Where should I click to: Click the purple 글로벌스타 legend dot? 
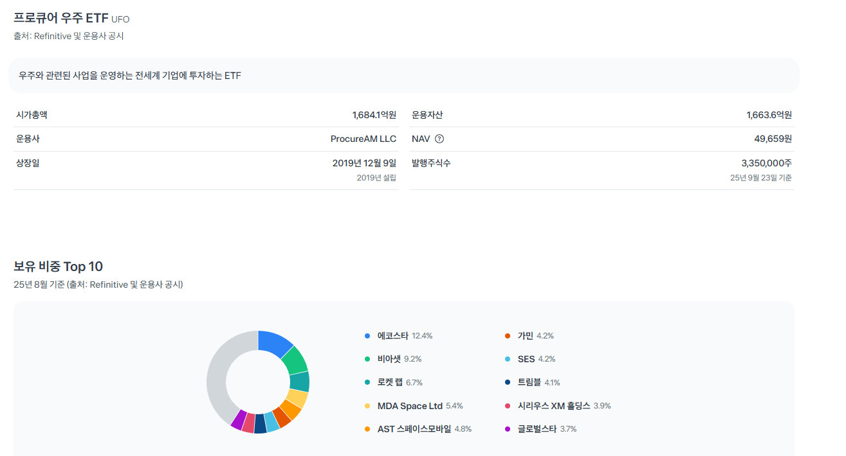tap(508, 429)
